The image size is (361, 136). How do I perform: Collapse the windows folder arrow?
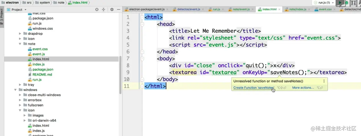pos(16,90)
